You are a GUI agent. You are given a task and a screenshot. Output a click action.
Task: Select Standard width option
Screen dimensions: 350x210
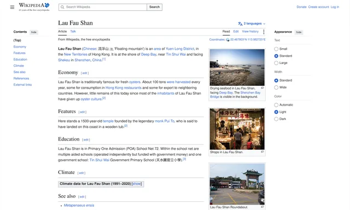[x=276, y=80]
